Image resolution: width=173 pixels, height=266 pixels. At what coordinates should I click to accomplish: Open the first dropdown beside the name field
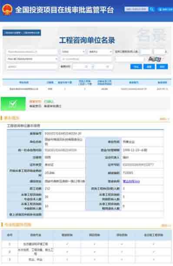pyautogui.click(x=73, y=52)
